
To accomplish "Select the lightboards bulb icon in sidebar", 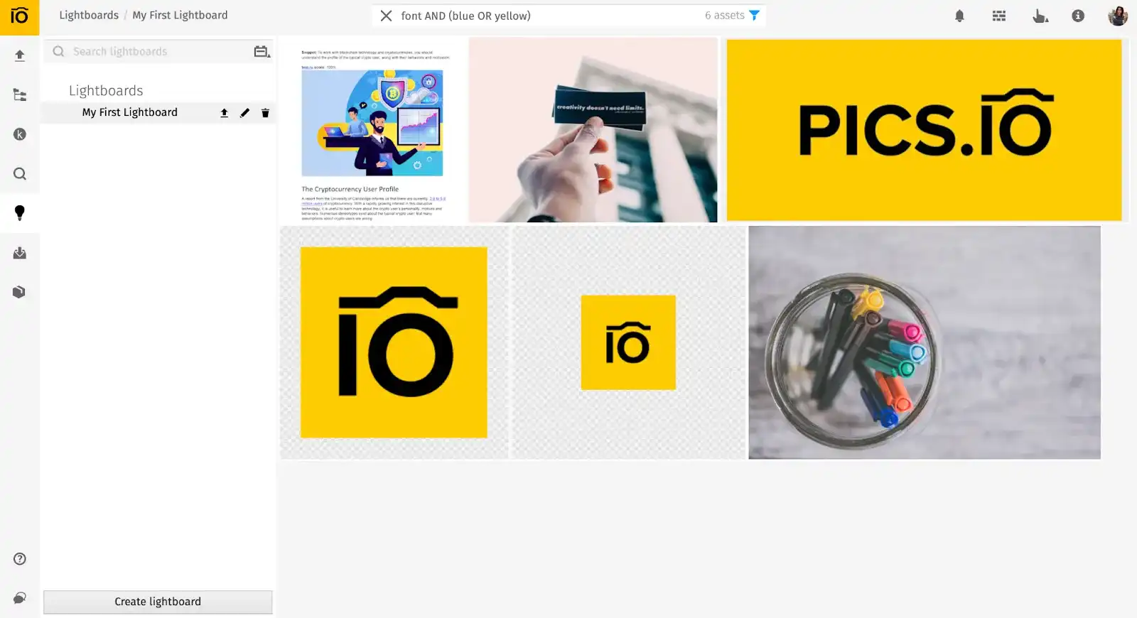I will pos(20,213).
